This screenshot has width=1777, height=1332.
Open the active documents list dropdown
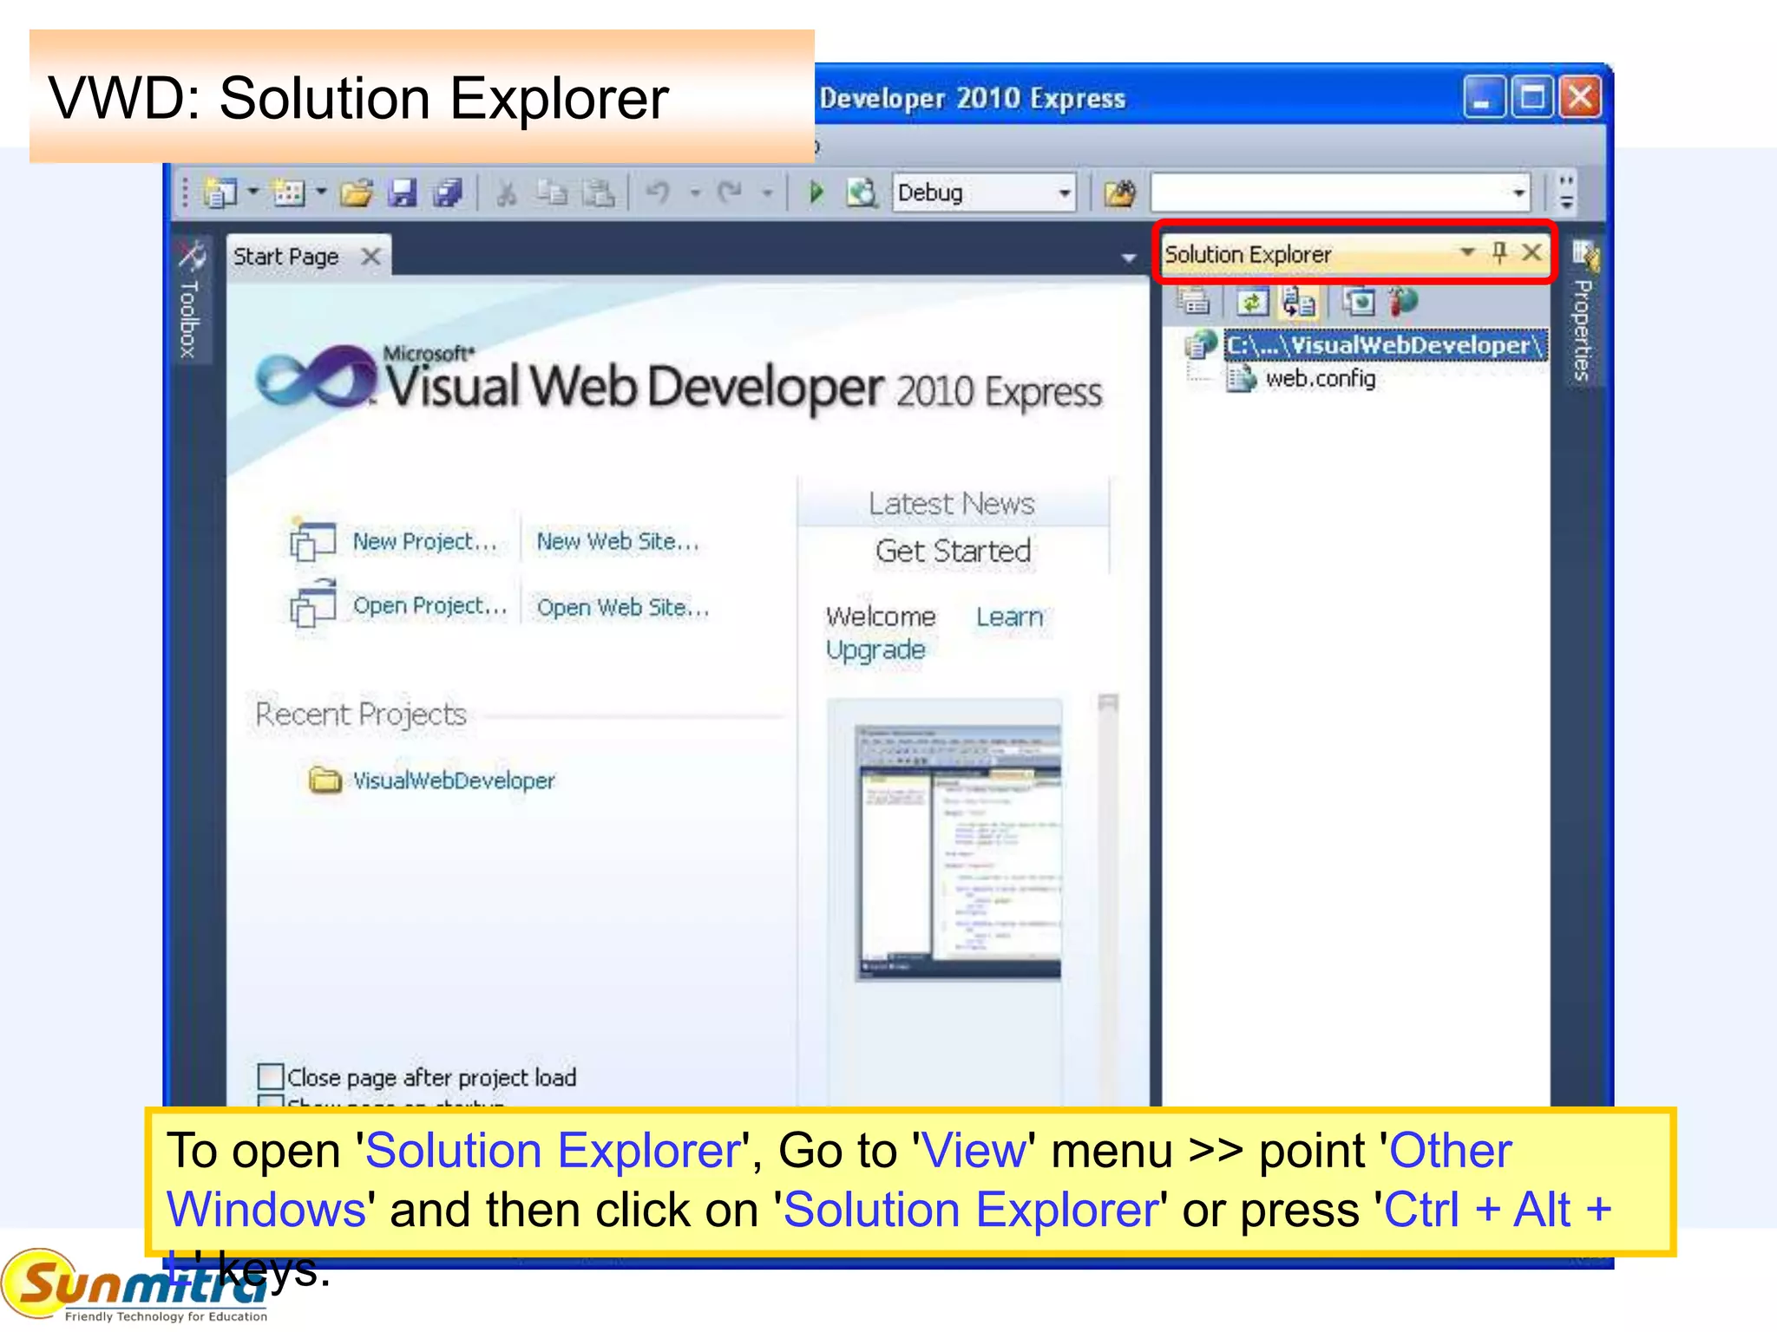tap(1128, 258)
